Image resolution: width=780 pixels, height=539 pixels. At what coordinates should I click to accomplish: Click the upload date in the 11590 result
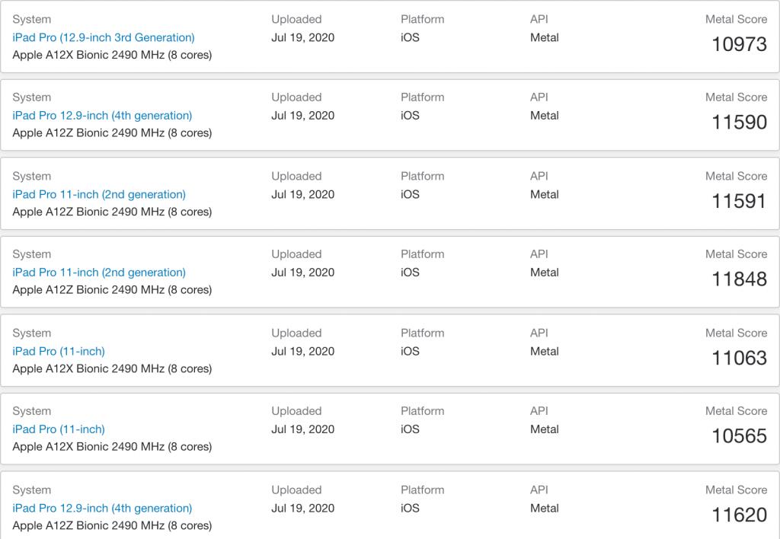302,116
